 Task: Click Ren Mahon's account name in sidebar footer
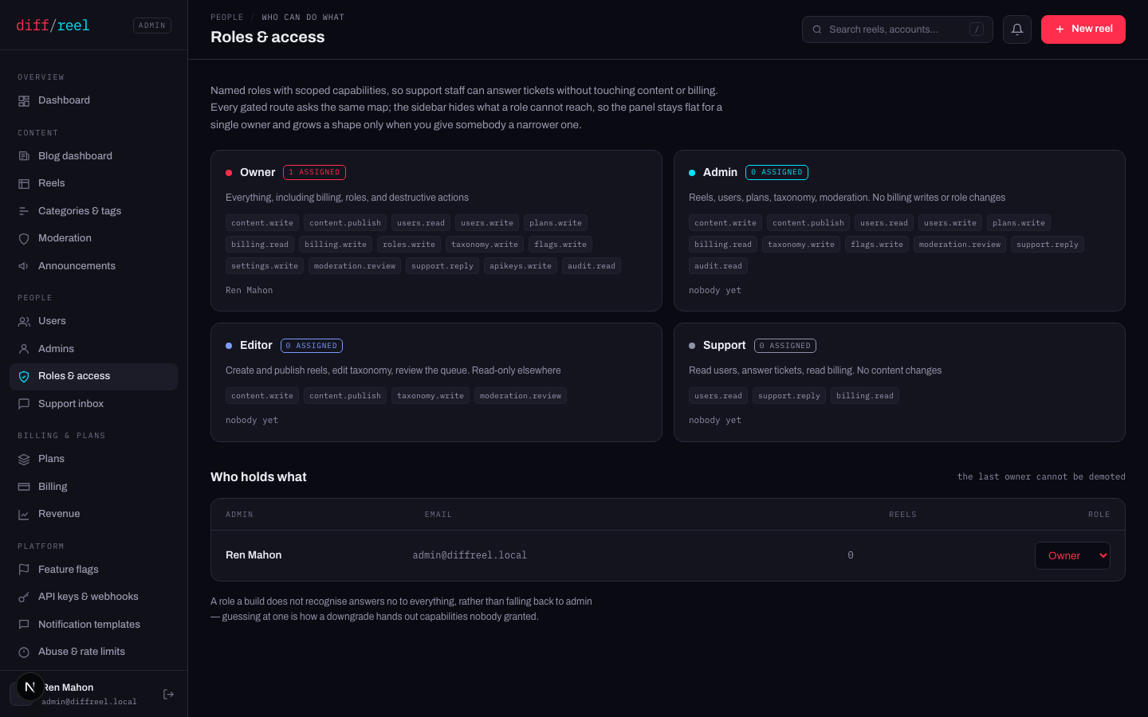tap(69, 688)
